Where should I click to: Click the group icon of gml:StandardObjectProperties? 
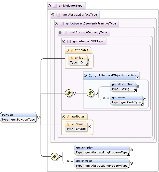91,75
